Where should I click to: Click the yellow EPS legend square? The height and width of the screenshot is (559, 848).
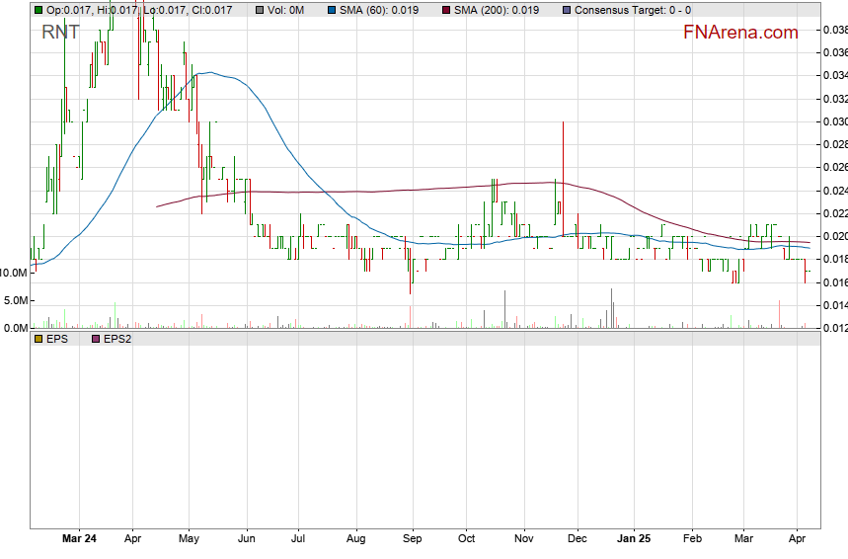pos(39,338)
